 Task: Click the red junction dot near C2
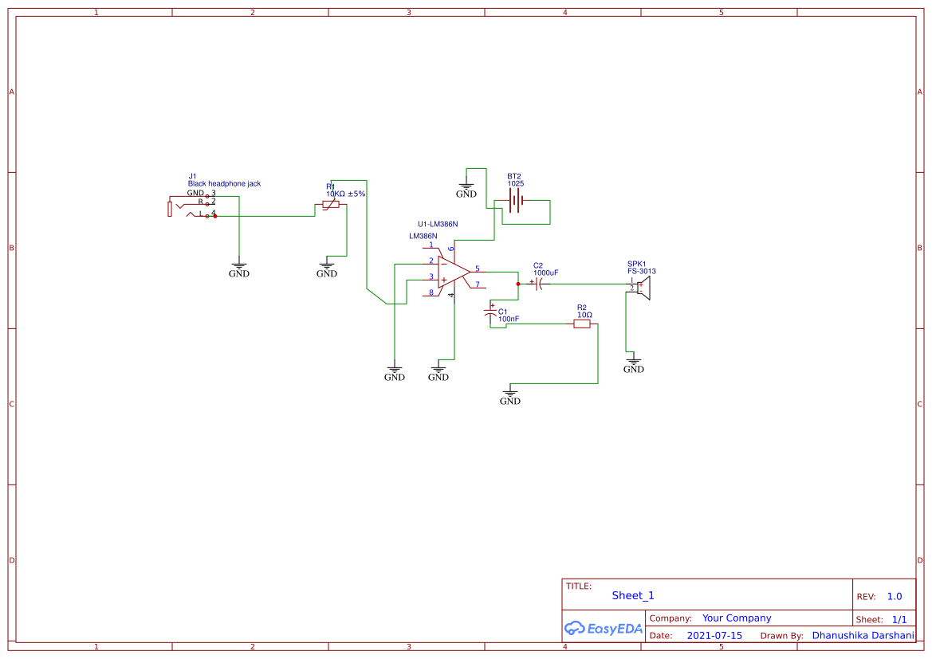(x=517, y=284)
